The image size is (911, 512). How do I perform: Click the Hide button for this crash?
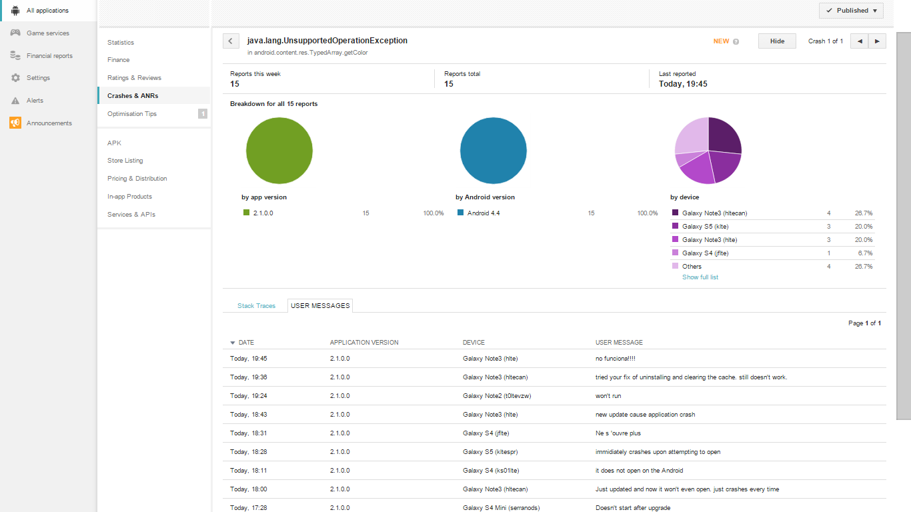coord(778,41)
